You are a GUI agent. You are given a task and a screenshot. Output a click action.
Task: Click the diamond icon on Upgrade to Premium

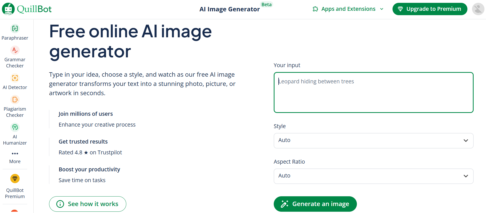[401, 9]
